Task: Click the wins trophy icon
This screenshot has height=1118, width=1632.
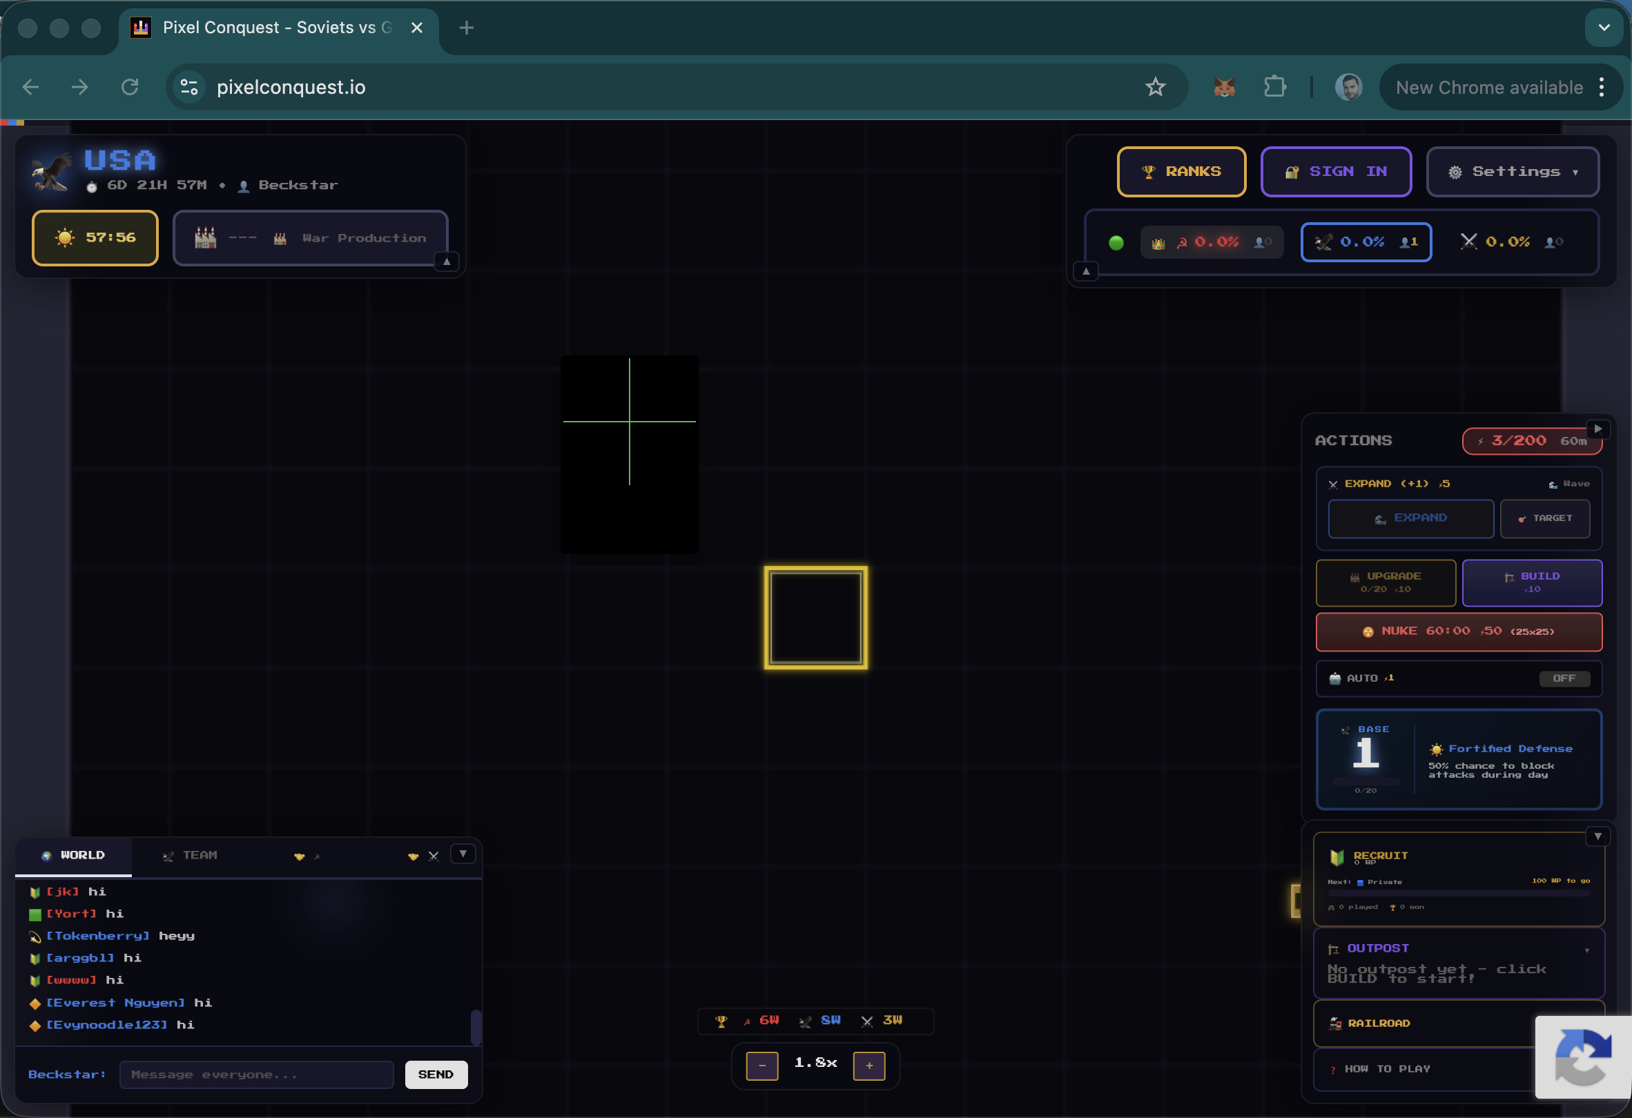Action: pos(721,1021)
